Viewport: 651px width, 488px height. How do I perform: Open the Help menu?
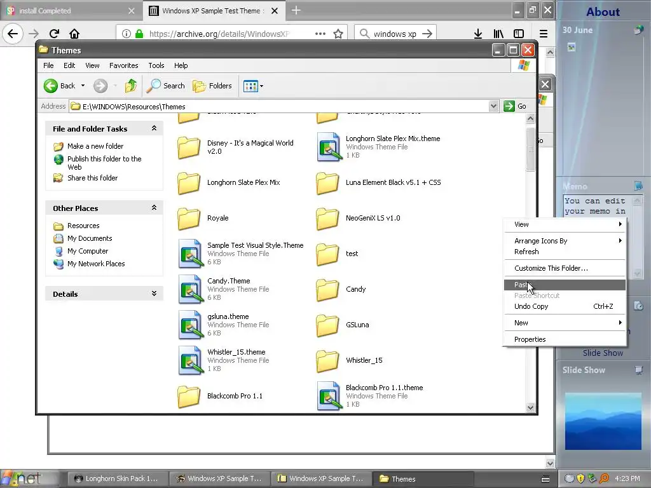click(181, 65)
